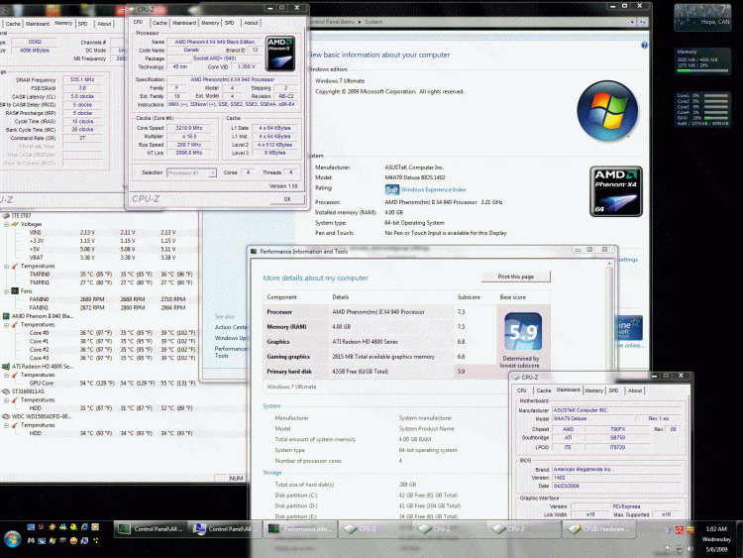Launch Internet Explorer from quick launch
Image resolution: width=743 pixels, height=558 pixels.
(84, 526)
